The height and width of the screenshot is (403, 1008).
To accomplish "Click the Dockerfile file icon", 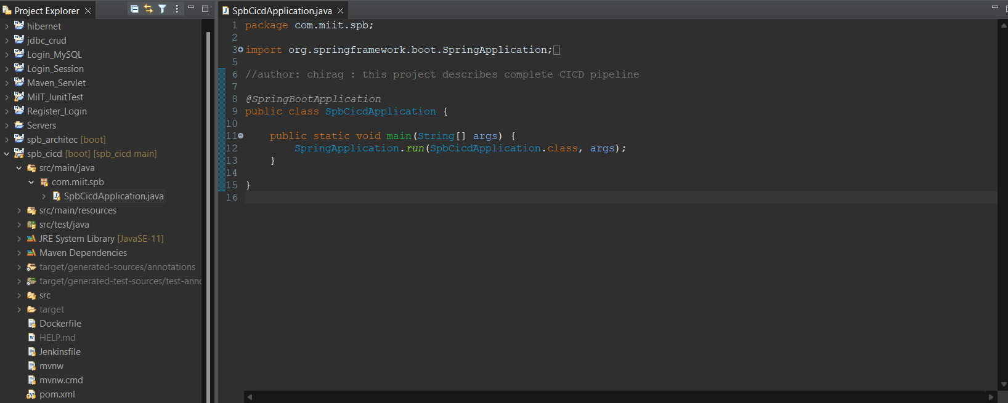I will [x=32, y=324].
